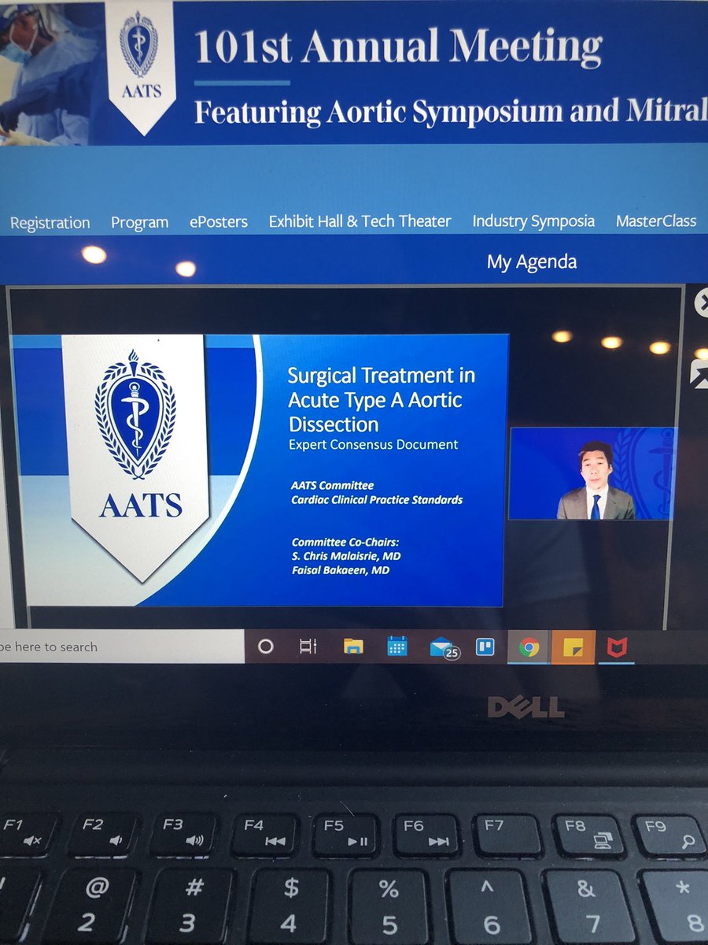The image size is (708, 945).
Task: Switch to Google Chrome on the taskbar
Action: tap(528, 647)
